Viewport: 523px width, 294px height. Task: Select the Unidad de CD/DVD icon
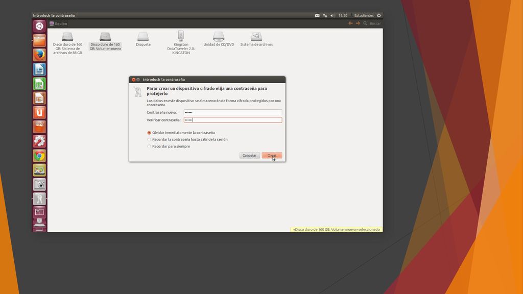[219, 39]
